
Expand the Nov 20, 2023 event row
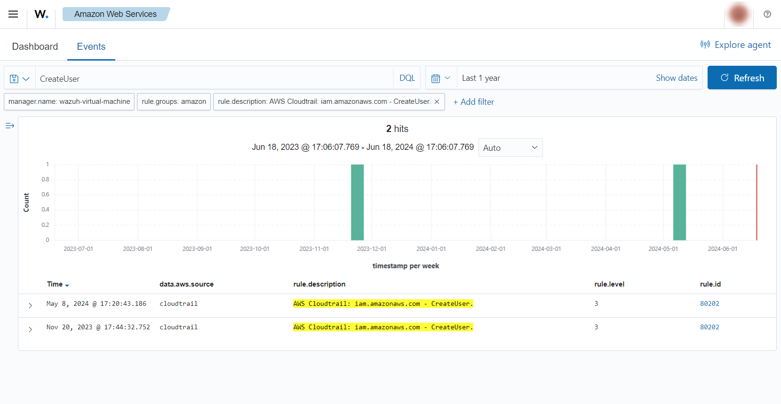tap(30, 329)
